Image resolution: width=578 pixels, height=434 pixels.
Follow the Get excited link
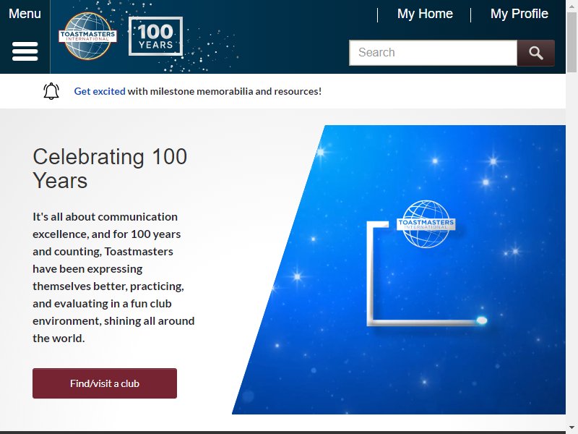coord(100,91)
